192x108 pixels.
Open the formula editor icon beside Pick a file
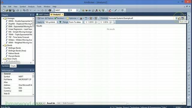(182, 18)
